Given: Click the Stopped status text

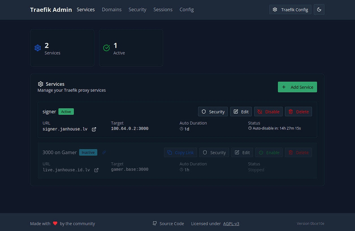Looking at the screenshot, I should [256, 170].
